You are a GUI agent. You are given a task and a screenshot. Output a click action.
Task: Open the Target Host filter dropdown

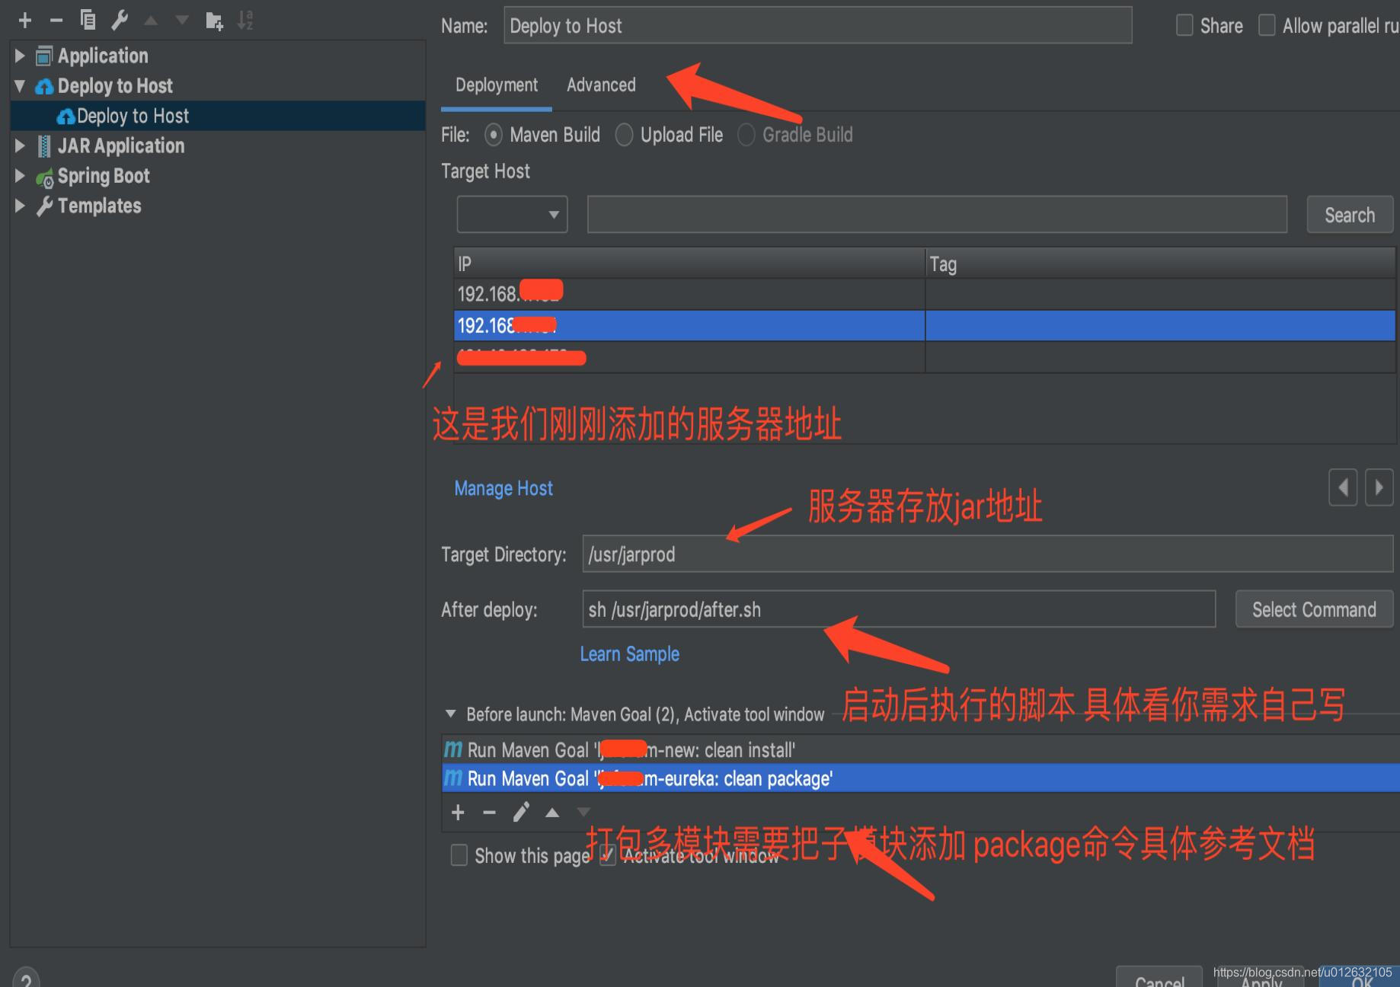tap(512, 215)
